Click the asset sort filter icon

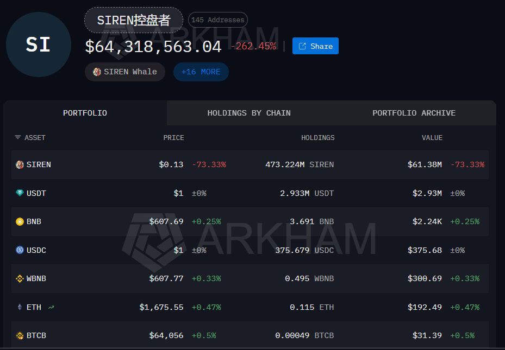coord(18,137)
